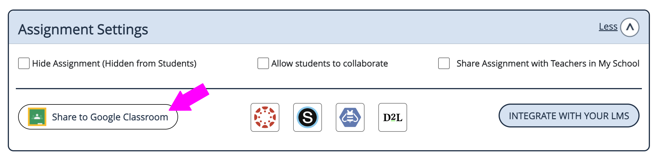Click the green Google Classroom icon
Viewport: 660px width, 164px height.
[37, 117]
